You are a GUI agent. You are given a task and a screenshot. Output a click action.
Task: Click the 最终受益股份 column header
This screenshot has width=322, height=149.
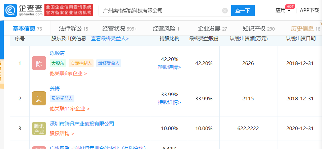[x=204, y=39]
